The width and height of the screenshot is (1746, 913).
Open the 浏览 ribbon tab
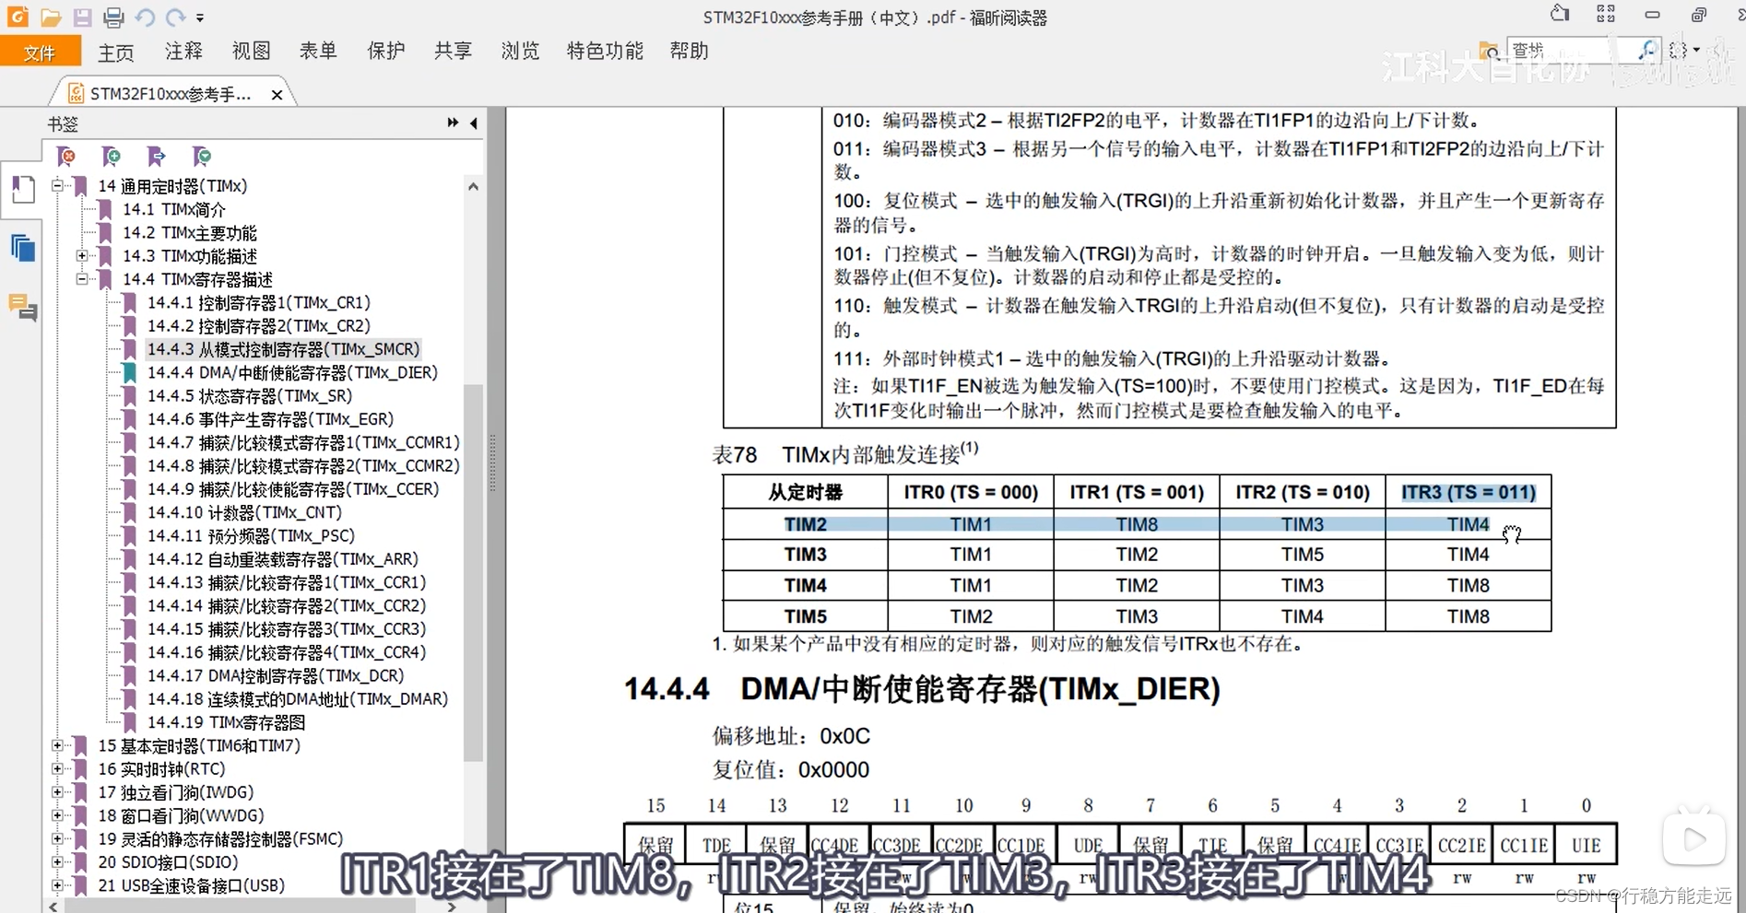[x=520, y=52]
